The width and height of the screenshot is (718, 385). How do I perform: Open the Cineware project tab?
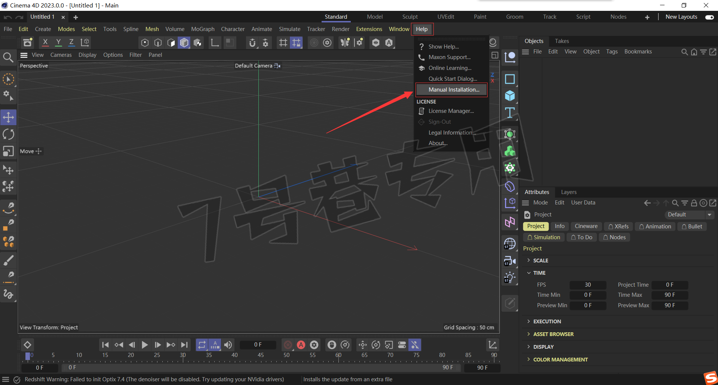click(586, 227)
